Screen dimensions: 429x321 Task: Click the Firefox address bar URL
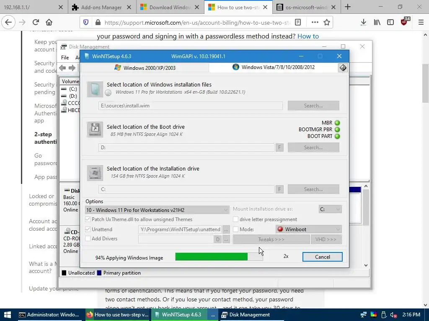pyautogui.click(x=197, y=23)
